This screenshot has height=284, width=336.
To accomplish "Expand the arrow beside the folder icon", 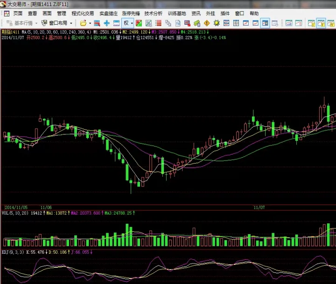I will point(90,23).
